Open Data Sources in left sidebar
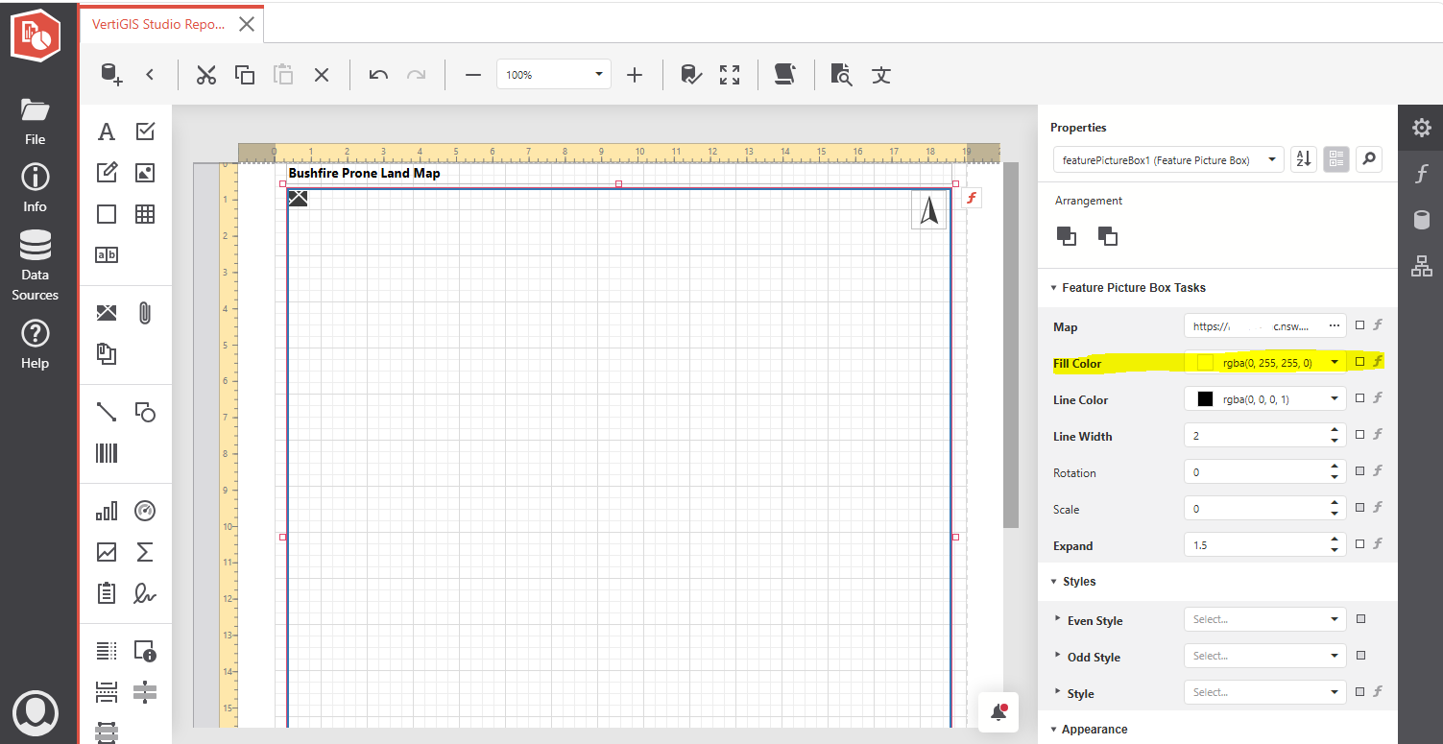This screenshot has width=1443, height=744. [x=36, y=266]
